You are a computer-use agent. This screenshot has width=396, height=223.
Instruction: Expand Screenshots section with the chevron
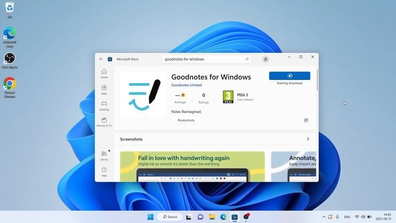pos(308,139)
